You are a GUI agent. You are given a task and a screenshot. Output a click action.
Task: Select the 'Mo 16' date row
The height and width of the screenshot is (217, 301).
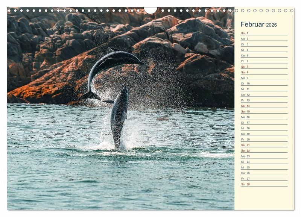264,117
